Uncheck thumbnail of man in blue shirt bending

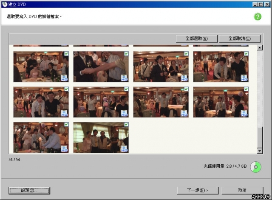point(66,125)
